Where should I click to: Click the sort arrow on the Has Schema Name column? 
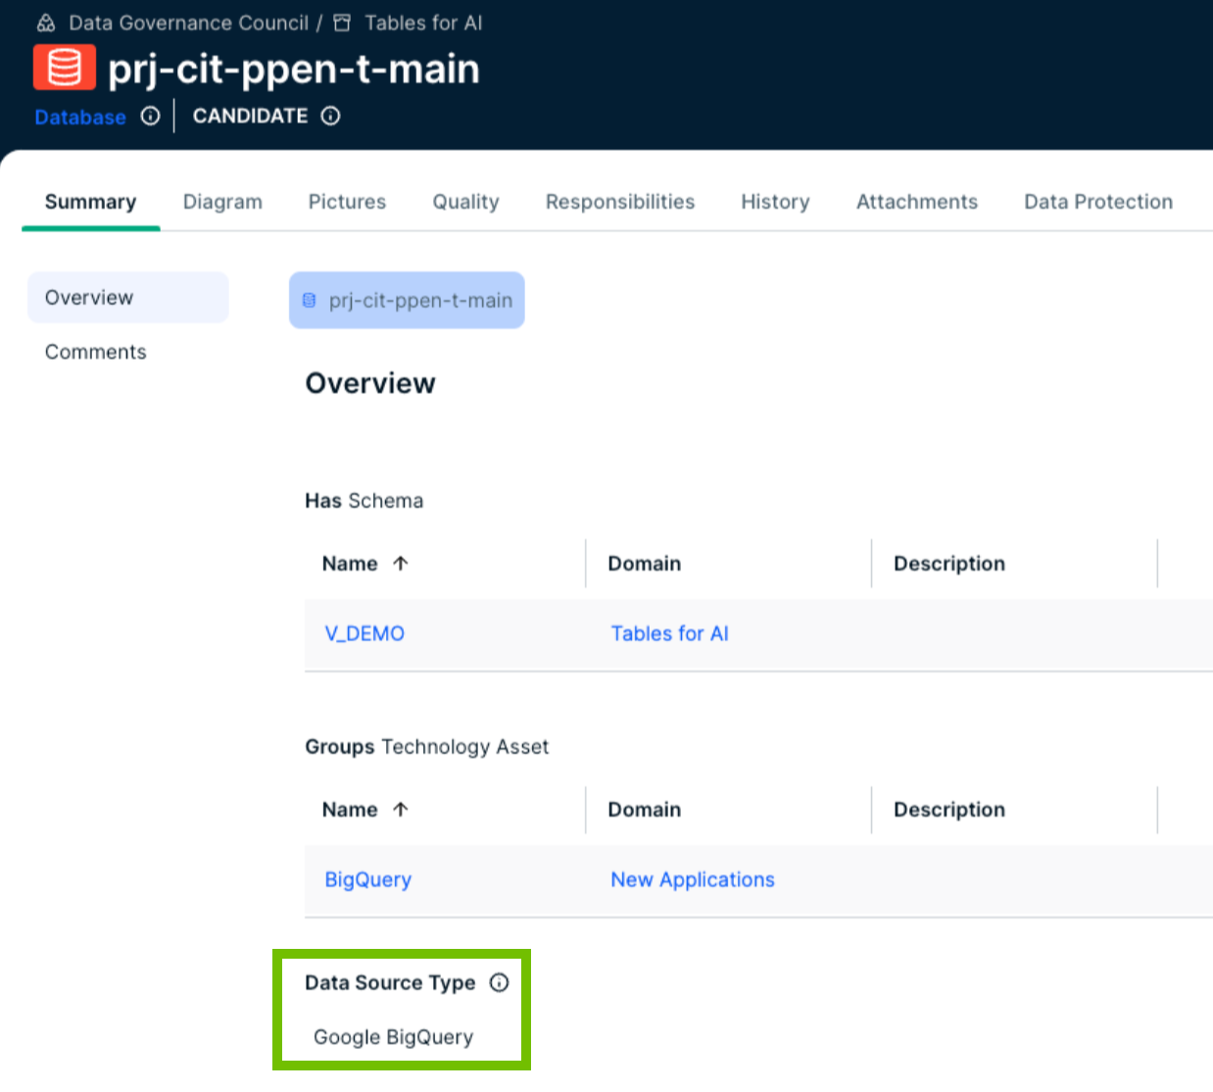coord(401,563)
